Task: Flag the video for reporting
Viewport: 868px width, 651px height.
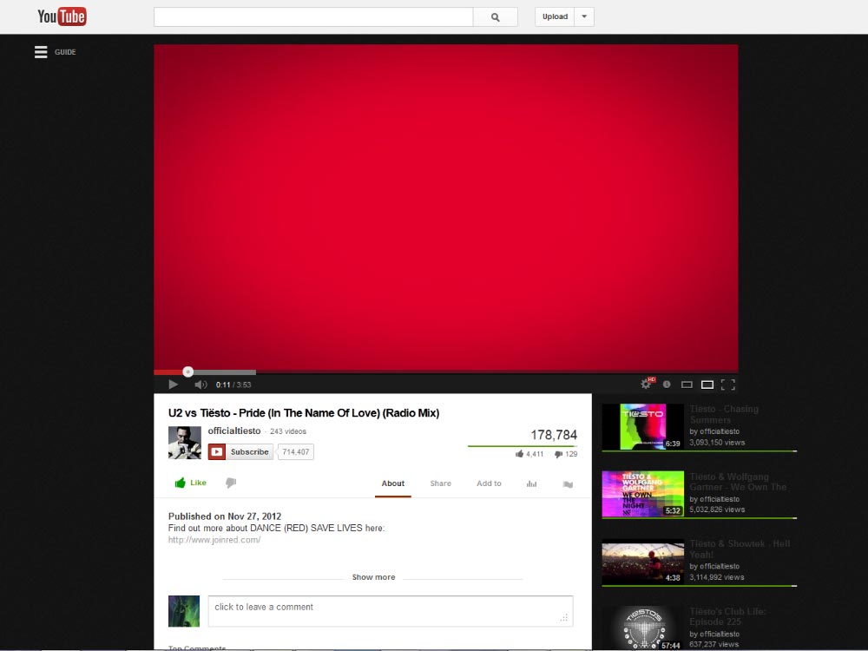Action: (568, 483)
